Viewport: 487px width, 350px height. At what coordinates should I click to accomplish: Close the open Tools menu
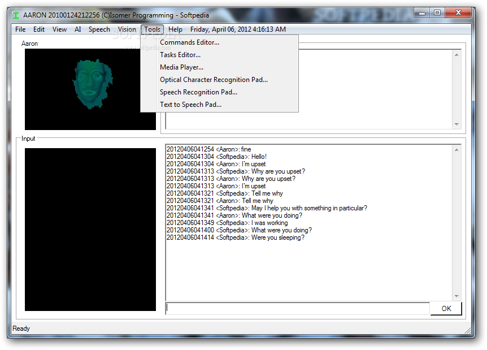[x=152, y=29]
